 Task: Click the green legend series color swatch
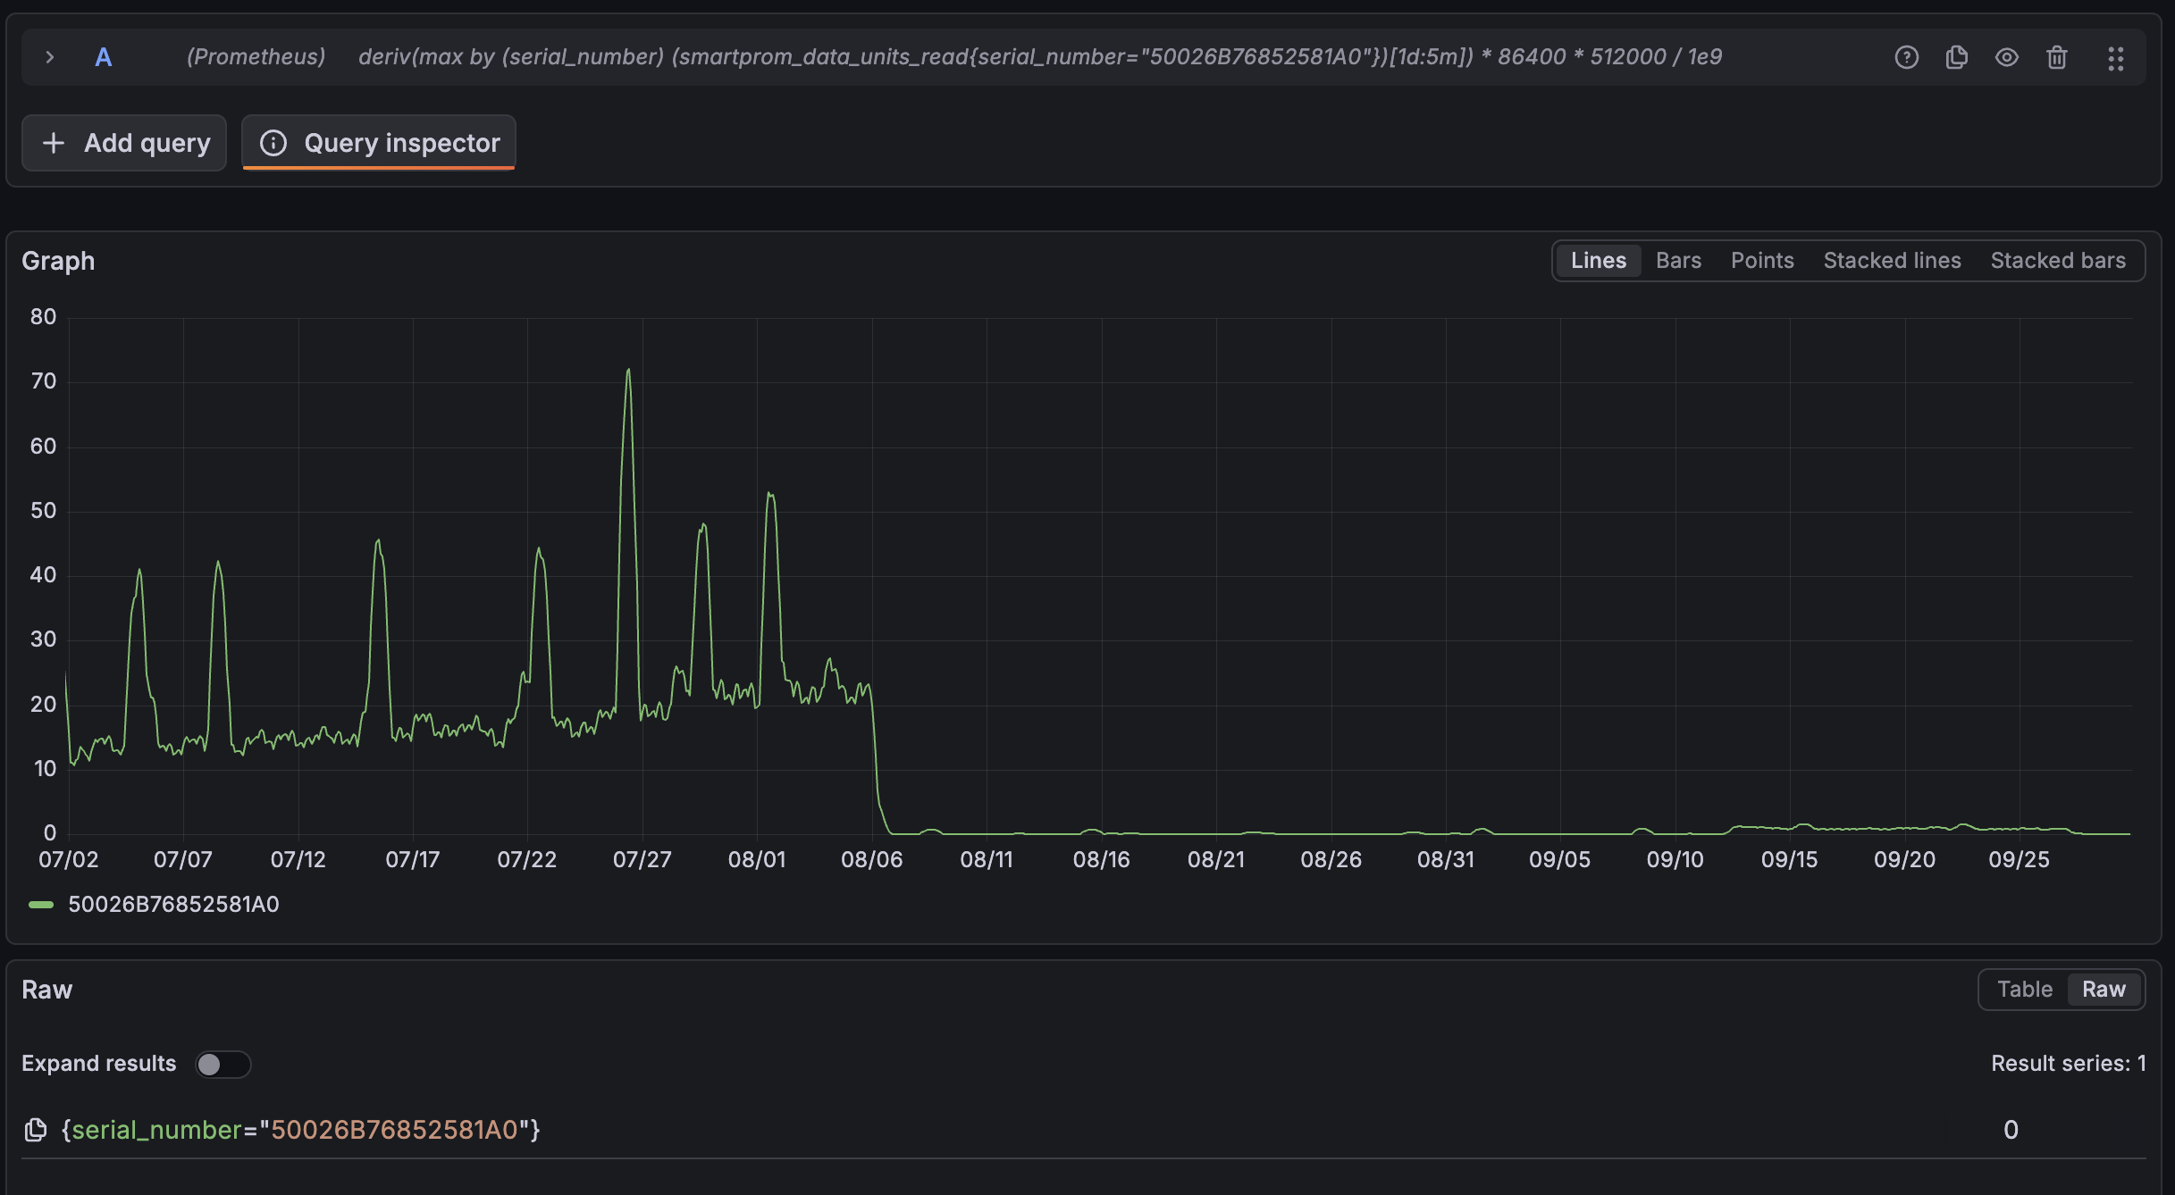[x=41, y=905]
